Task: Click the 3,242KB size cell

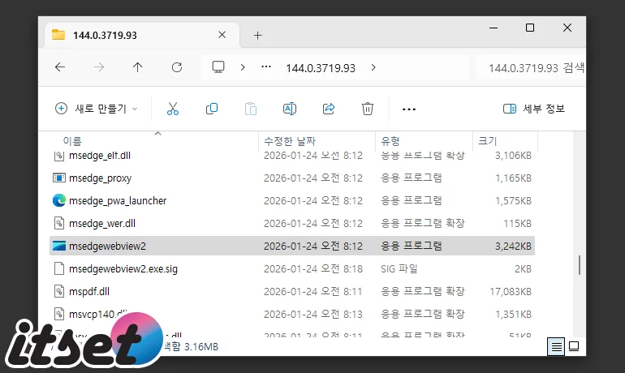Action: (x=513, y=247)
